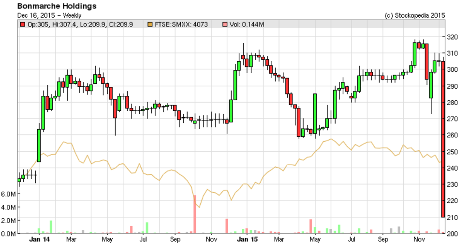Image resolution: width=469 pixels, height=250 pixels.
Task: Click the 'Nov' label after Sep 2015
Action: pos(419,239)
